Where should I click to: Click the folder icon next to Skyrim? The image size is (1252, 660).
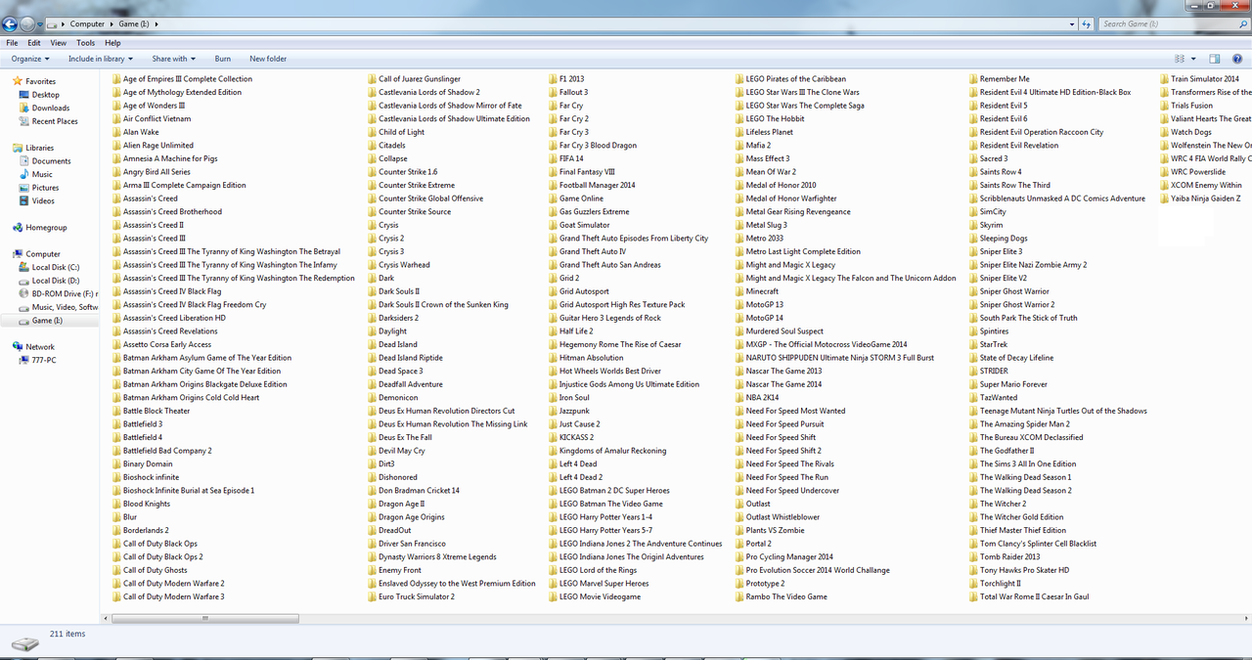pyautogui.click(x=973, y=225)
